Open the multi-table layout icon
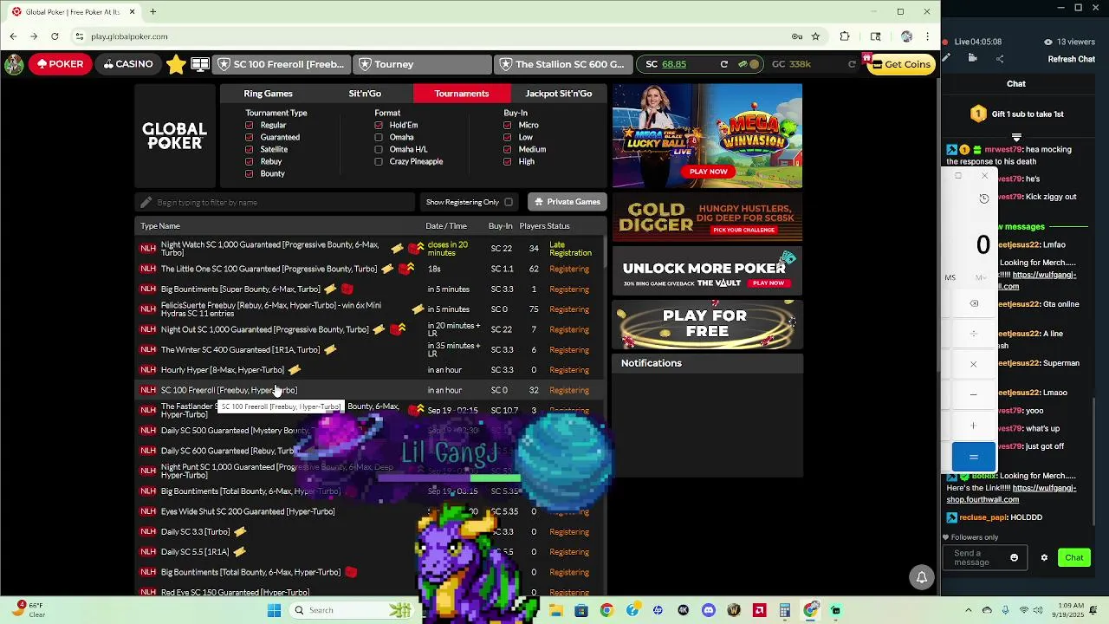The width and height of the screenshot is (1109, 624). coord(200,65)
